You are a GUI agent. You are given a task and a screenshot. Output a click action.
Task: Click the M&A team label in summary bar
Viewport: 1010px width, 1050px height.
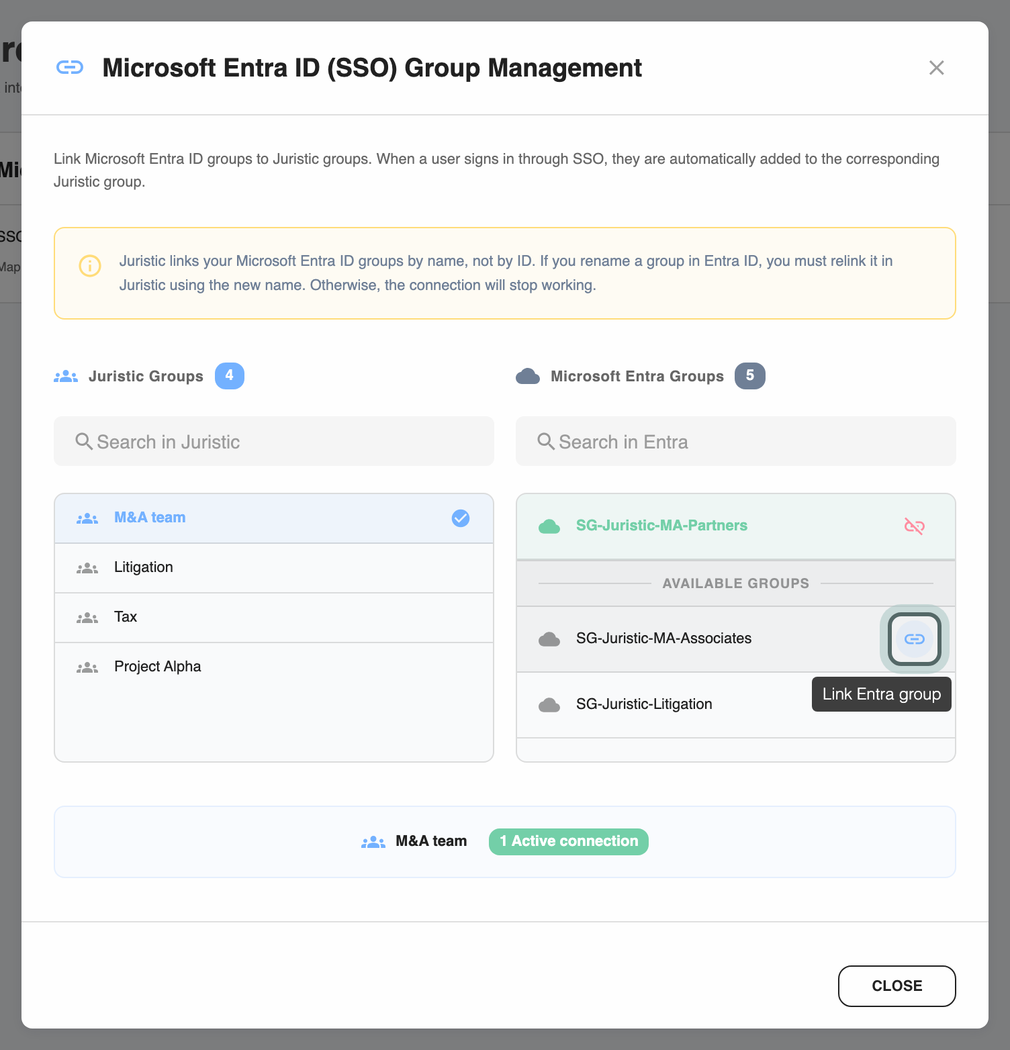click(x=431, y=841)
